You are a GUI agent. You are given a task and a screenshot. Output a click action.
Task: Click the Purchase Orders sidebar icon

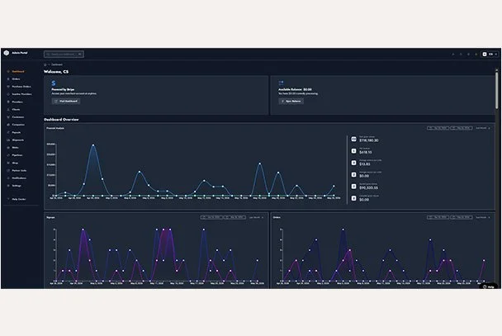tap(8, 87)
